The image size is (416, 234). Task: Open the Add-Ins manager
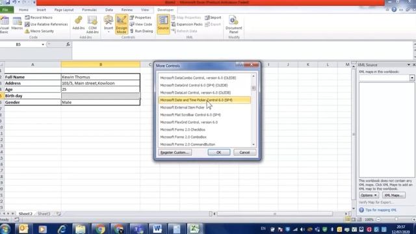(x=79, y=23)
